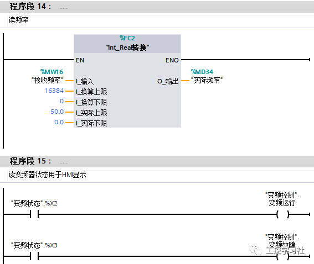Click the "接收频率" input tag
The height and width of the screenshot is (264, 314).
[x=48, y=80]
